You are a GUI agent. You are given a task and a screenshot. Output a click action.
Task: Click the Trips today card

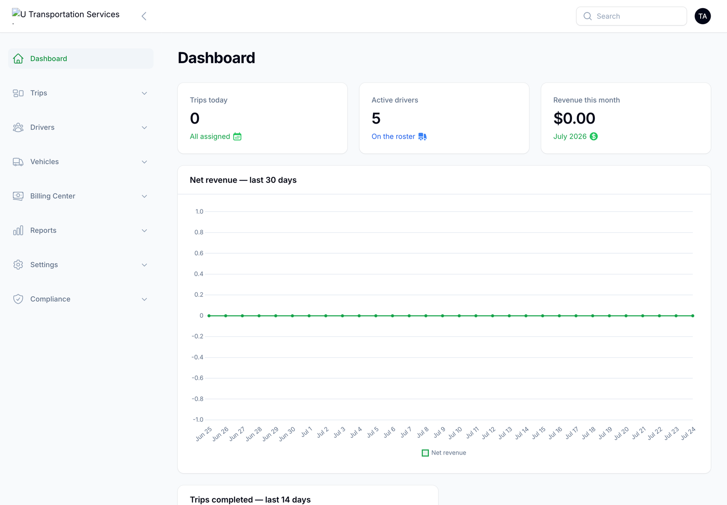coord(263,118)
